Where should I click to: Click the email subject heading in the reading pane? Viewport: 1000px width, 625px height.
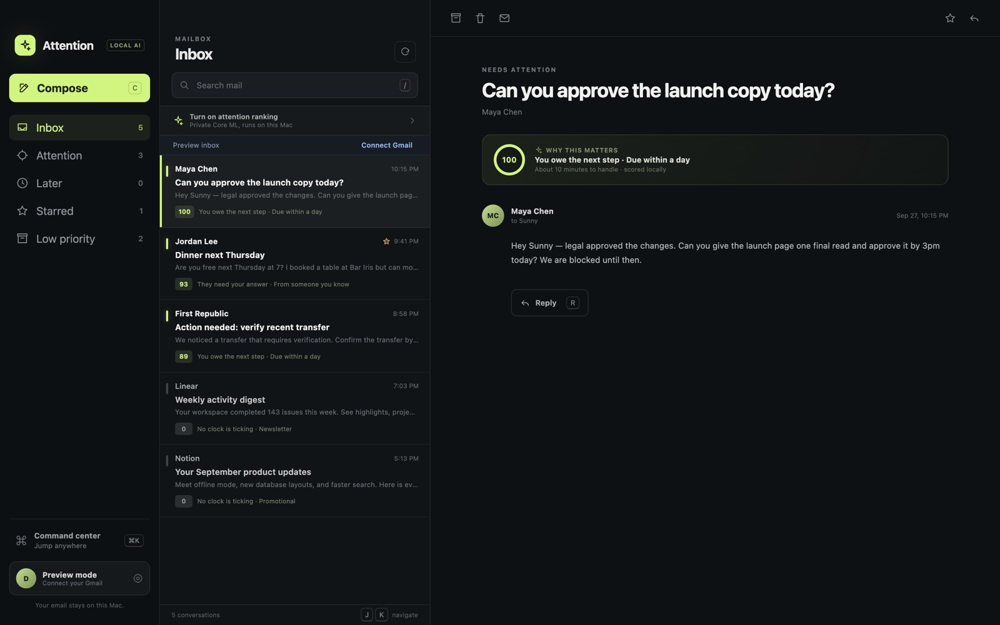[x=658, y=91]
